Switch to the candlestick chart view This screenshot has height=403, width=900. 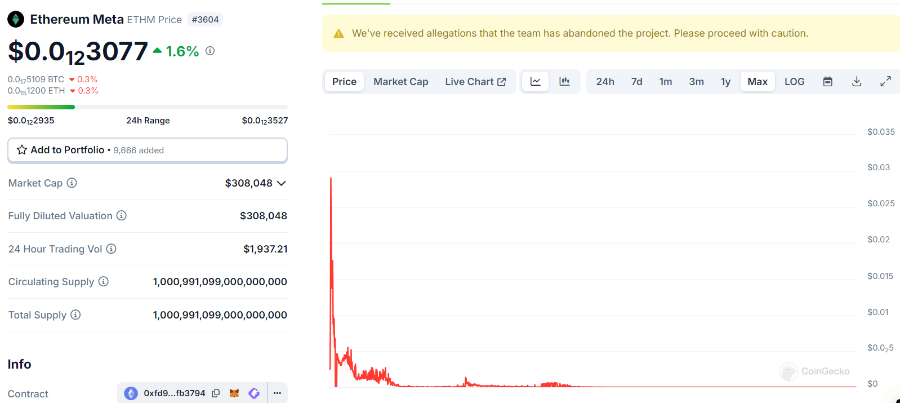point(564,82)
